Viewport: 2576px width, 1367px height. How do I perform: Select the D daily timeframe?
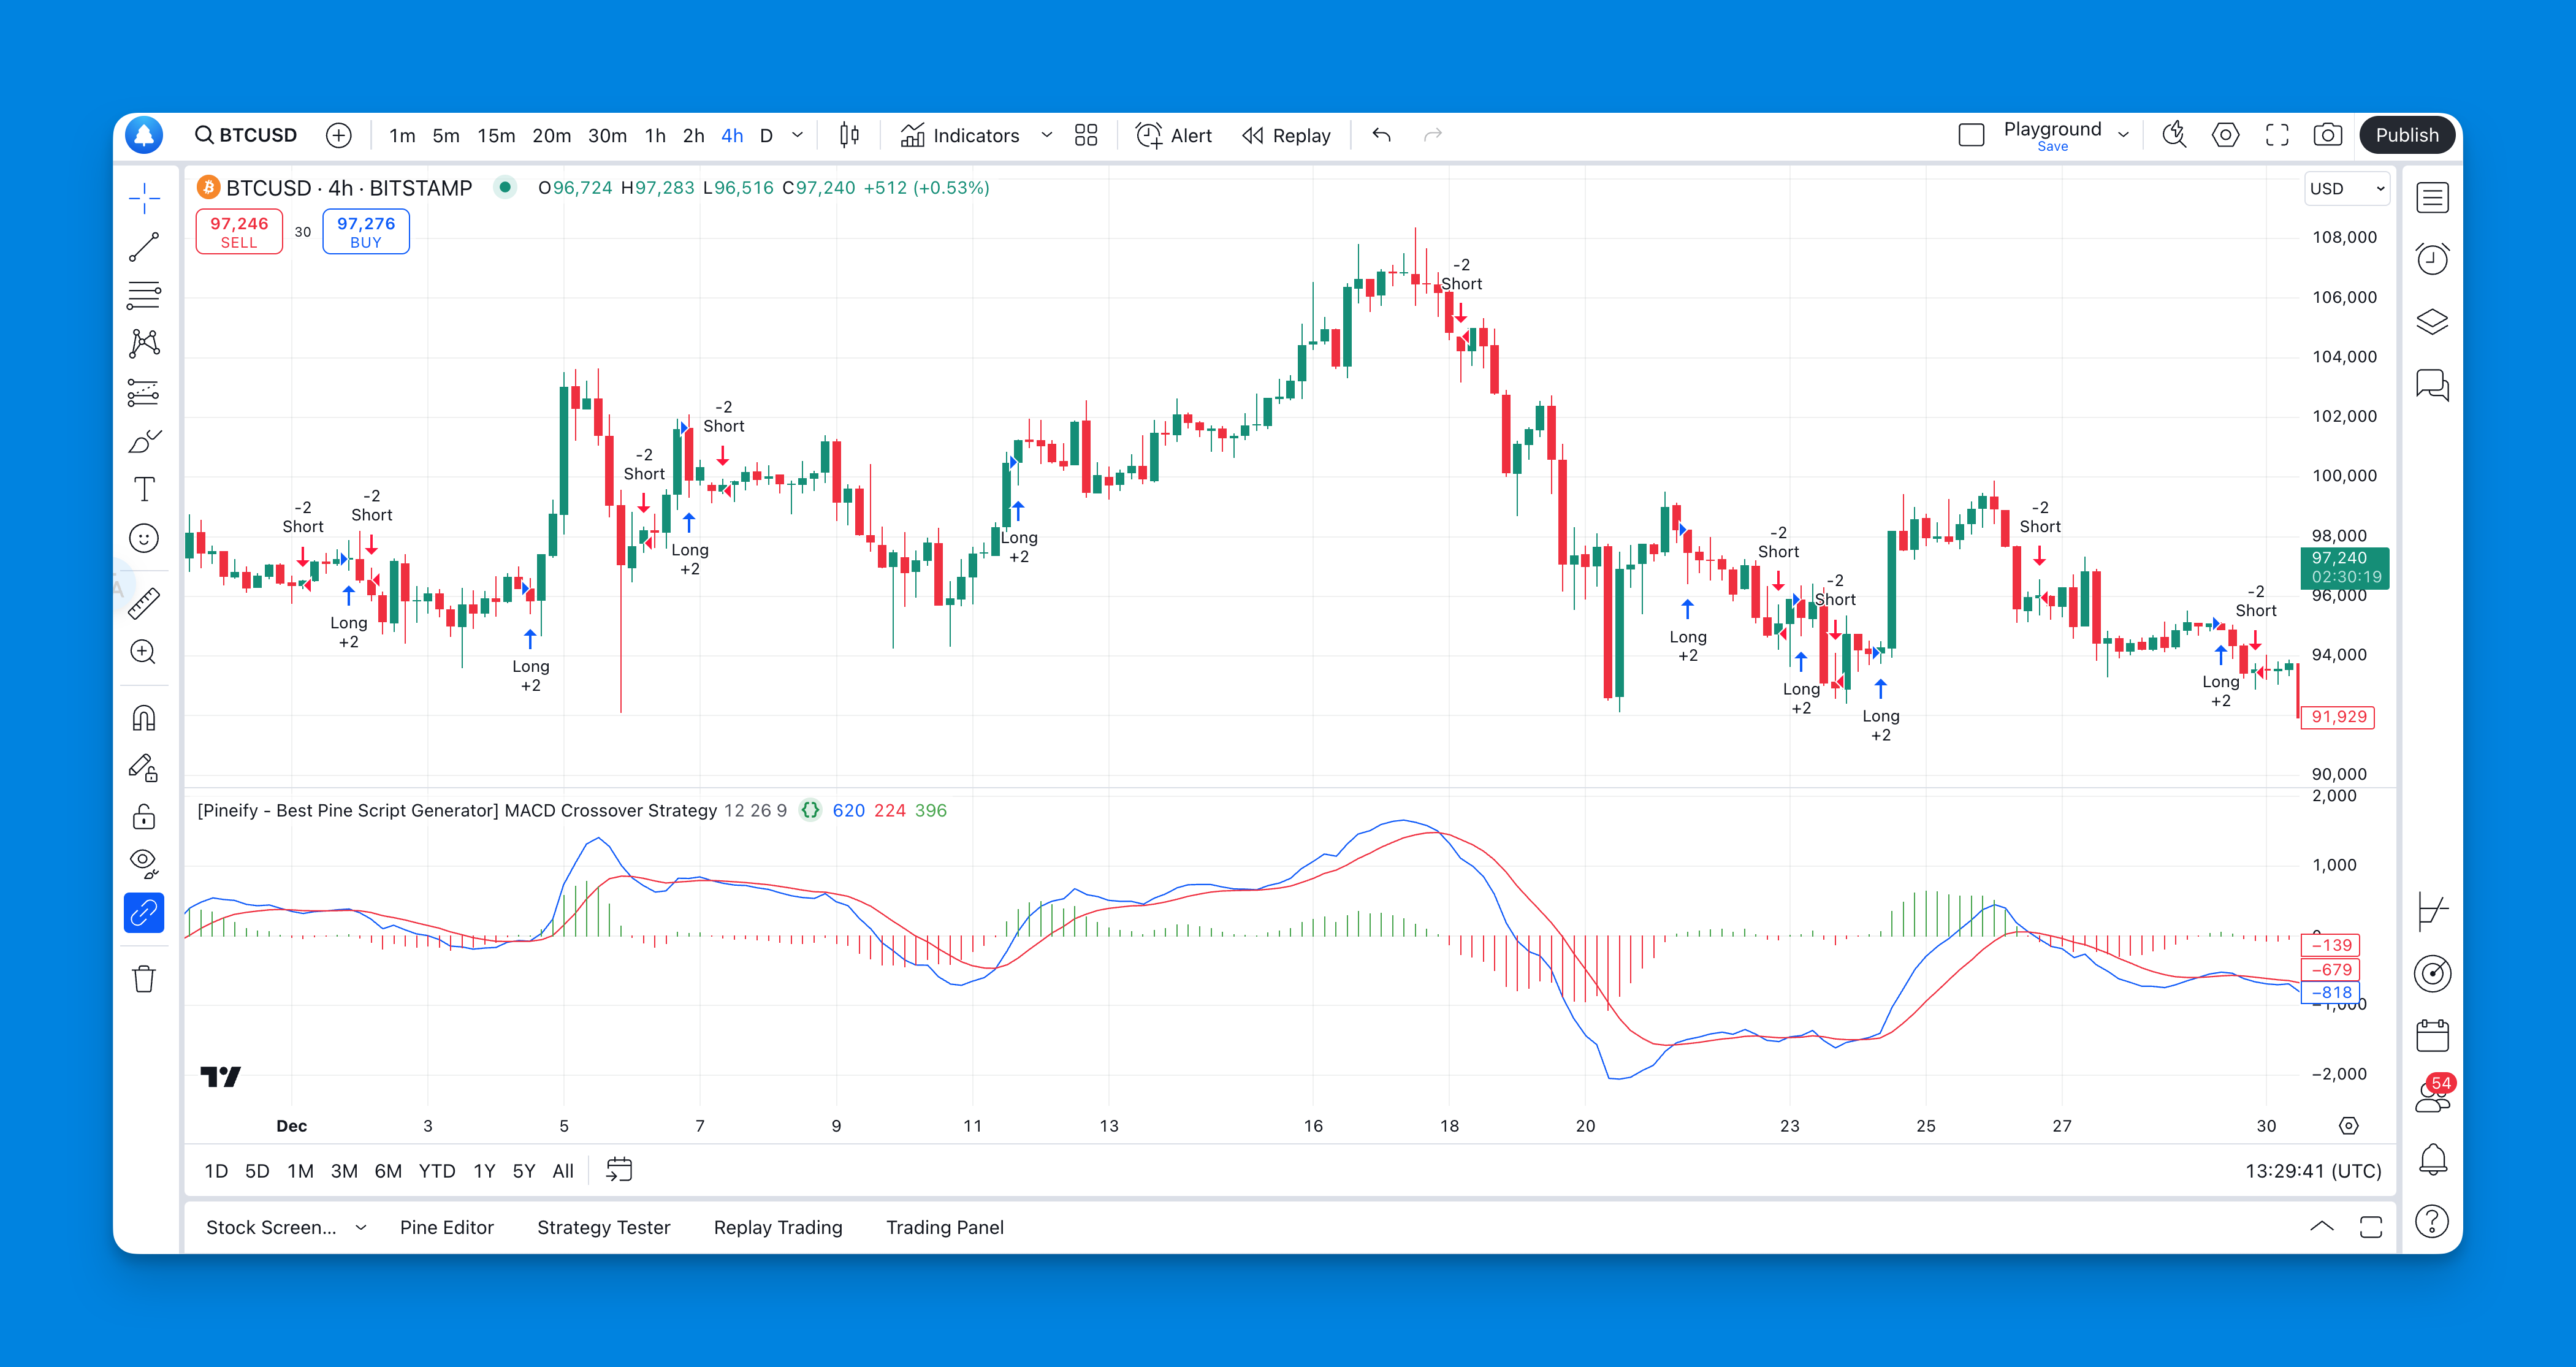[x=766, y=135]
